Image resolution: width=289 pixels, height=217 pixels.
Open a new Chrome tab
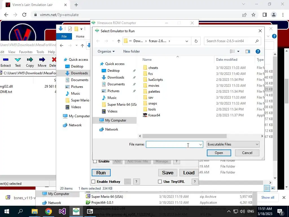point(76,5)
